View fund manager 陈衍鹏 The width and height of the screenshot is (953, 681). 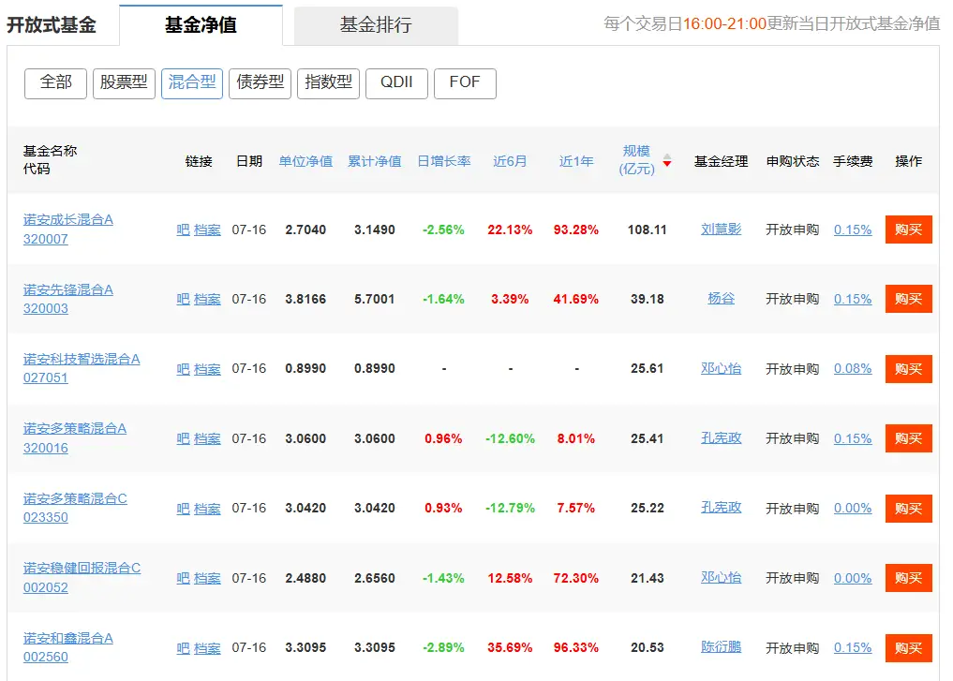pyautogui.click(x=721, y=647)
